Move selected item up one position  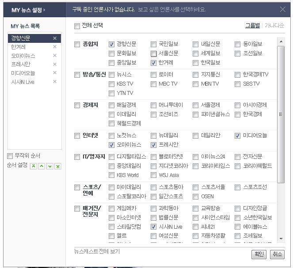(42, 166)
